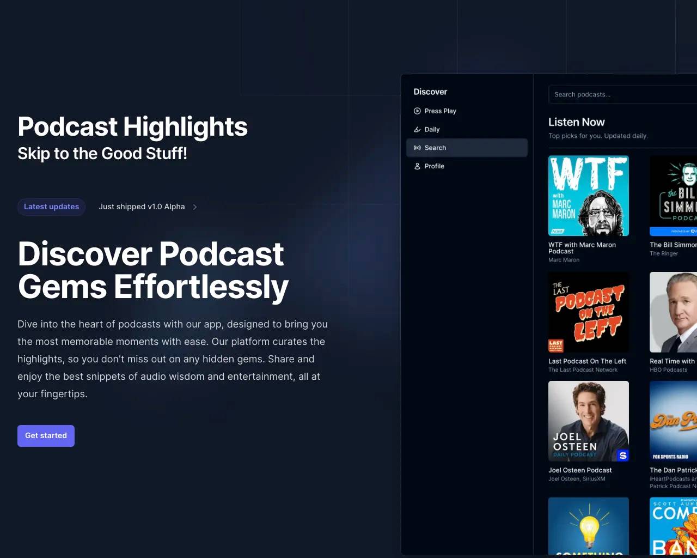Click the Marc Maron author text
697x558 pixels.
[x=564, y=260]
